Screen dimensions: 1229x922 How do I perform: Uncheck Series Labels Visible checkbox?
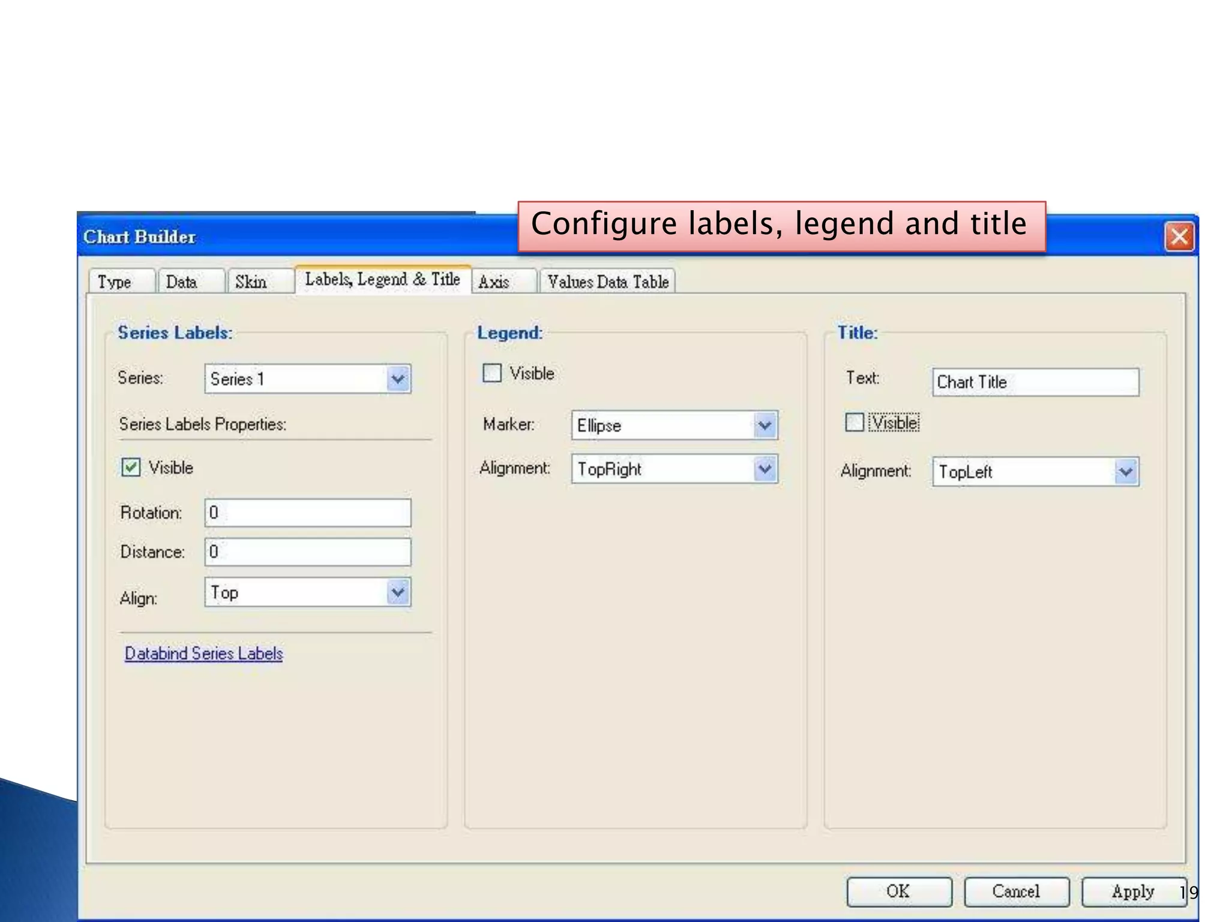point(131,467)
